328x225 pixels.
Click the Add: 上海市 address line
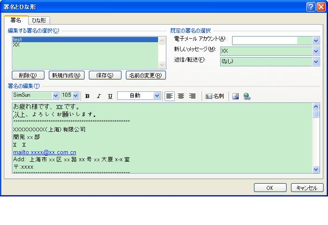pos(71,160)
